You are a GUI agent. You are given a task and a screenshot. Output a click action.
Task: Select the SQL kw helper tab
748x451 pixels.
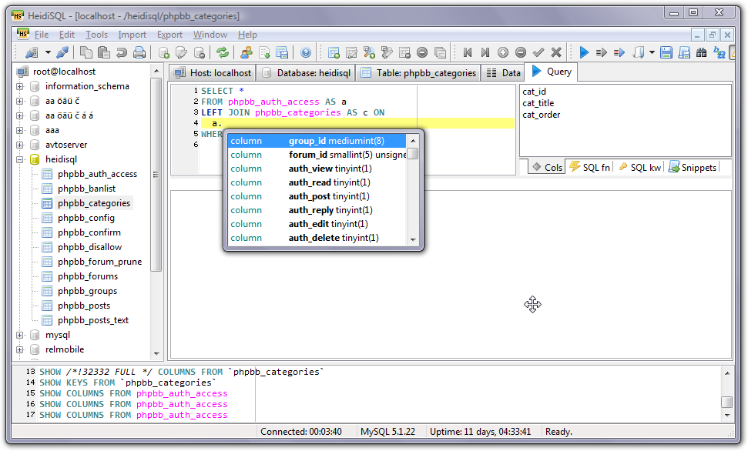pyautogui.click(x=639, y=167)
